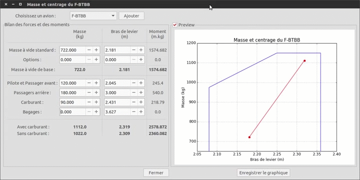Viewport: 360px width, 180px height.
Task: Maximize the window using title bar square button
Action: tap(20, 4)
